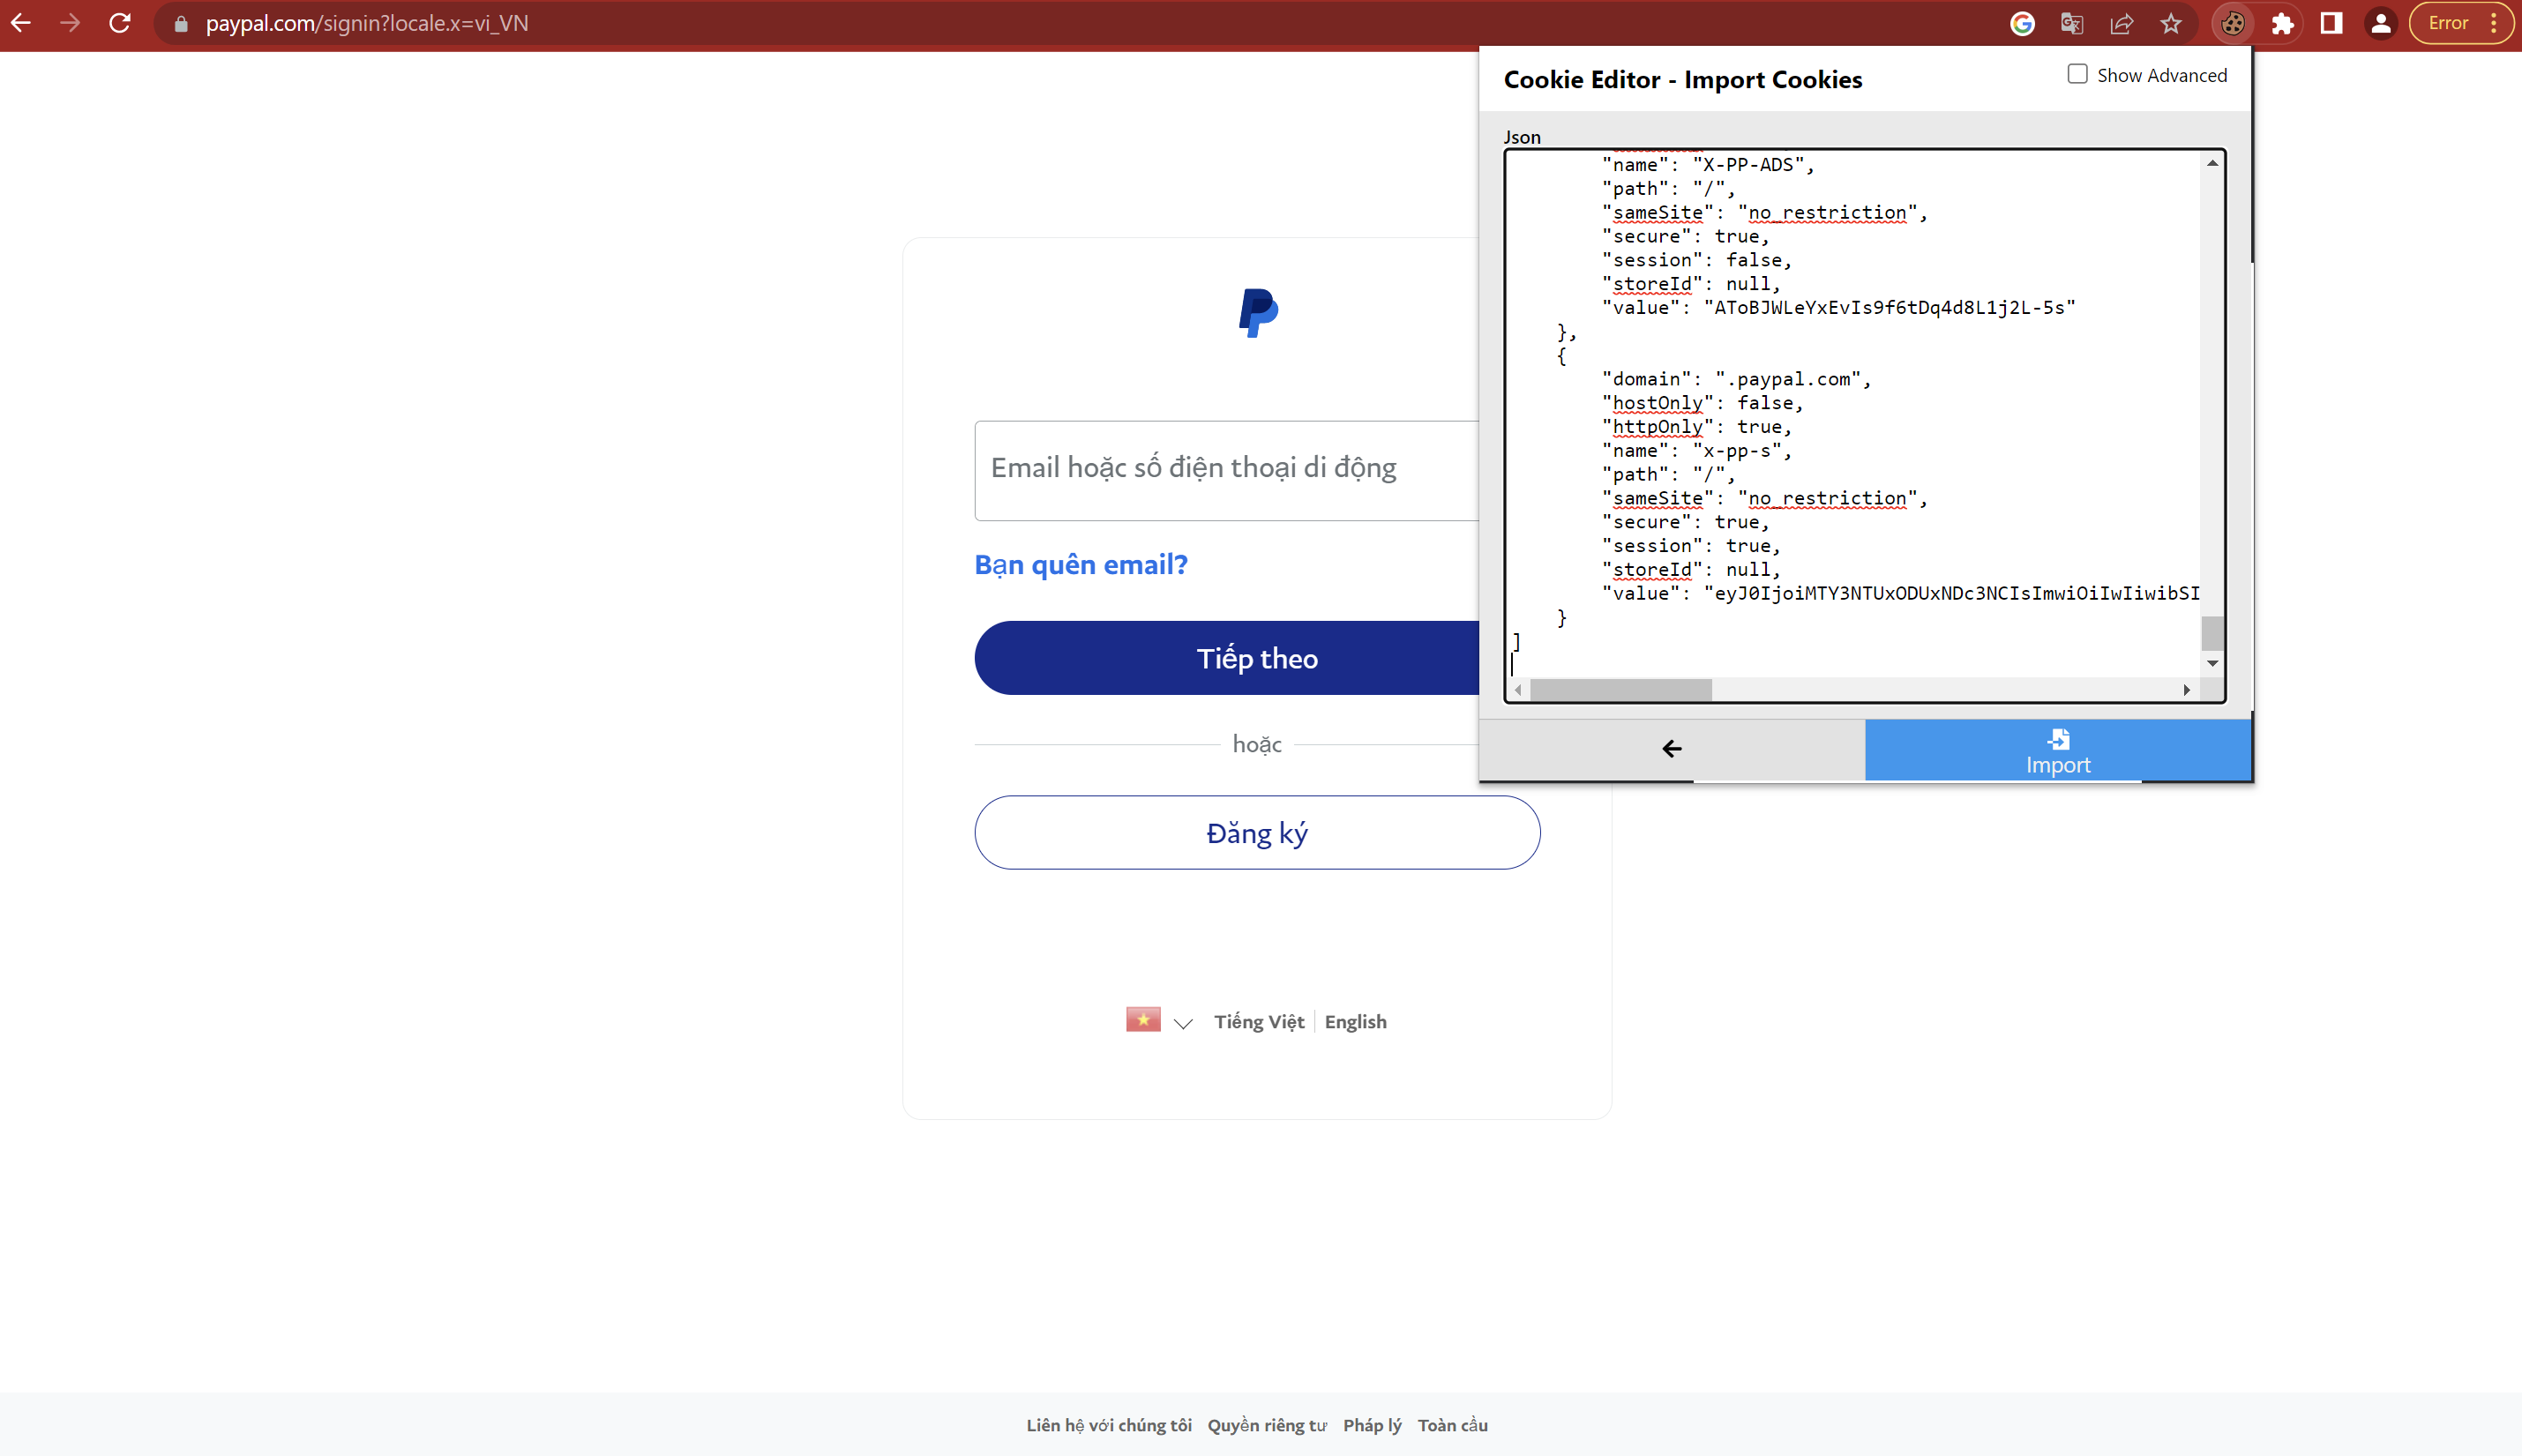Click the Json horizontal scrollbar thumb
Screen dimensions: 2522x1456
[x=1620, y=690]
